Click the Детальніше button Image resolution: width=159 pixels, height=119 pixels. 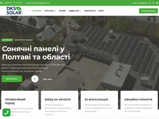(x=12, y=79)
